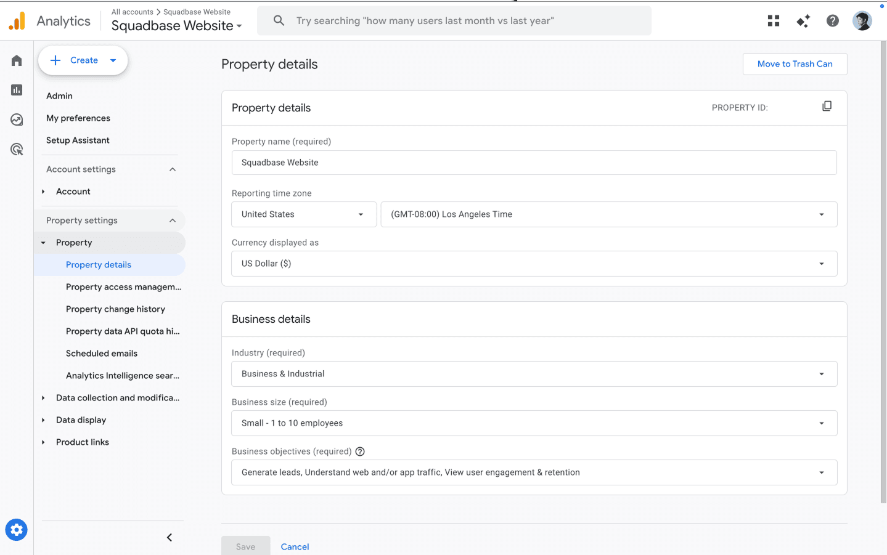The height and width of the screenshot is (555, 887).
Task: Open the Currency displayed as dropdown
Action: coord(820,263)
